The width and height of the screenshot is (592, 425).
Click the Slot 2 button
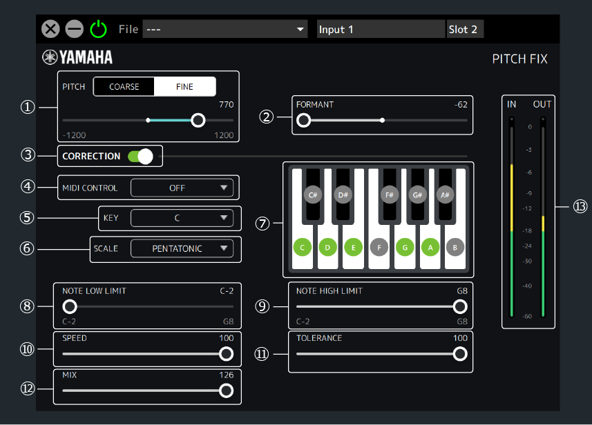(x=464, y=29)
